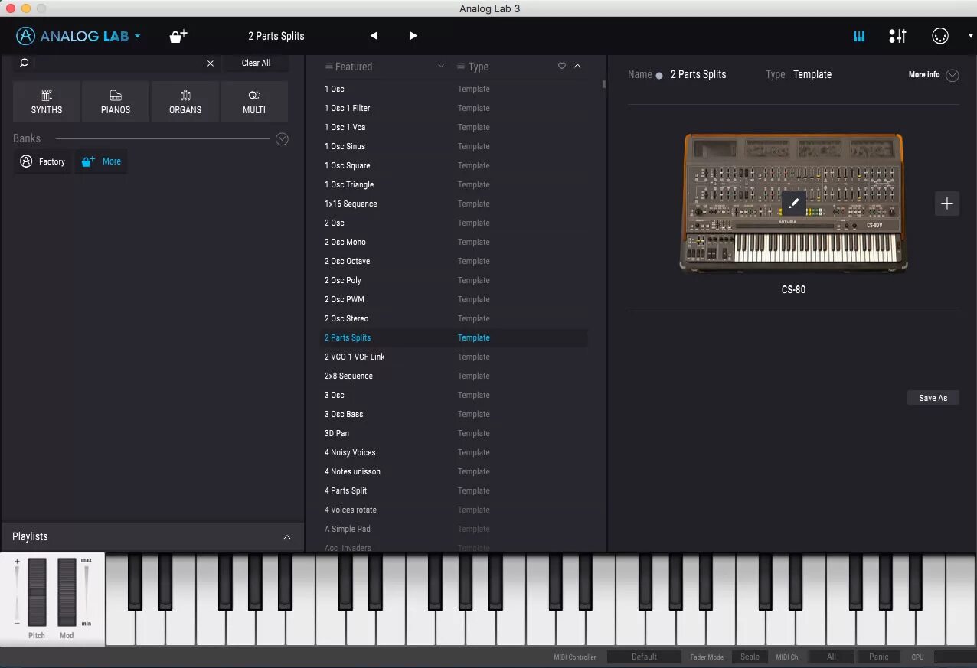Toggle the favorites heart filter

pos(562,66)
